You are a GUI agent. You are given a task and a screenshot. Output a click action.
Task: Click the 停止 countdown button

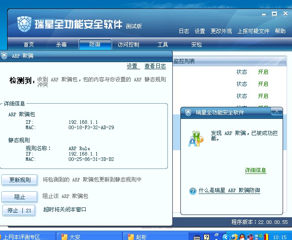19,211
